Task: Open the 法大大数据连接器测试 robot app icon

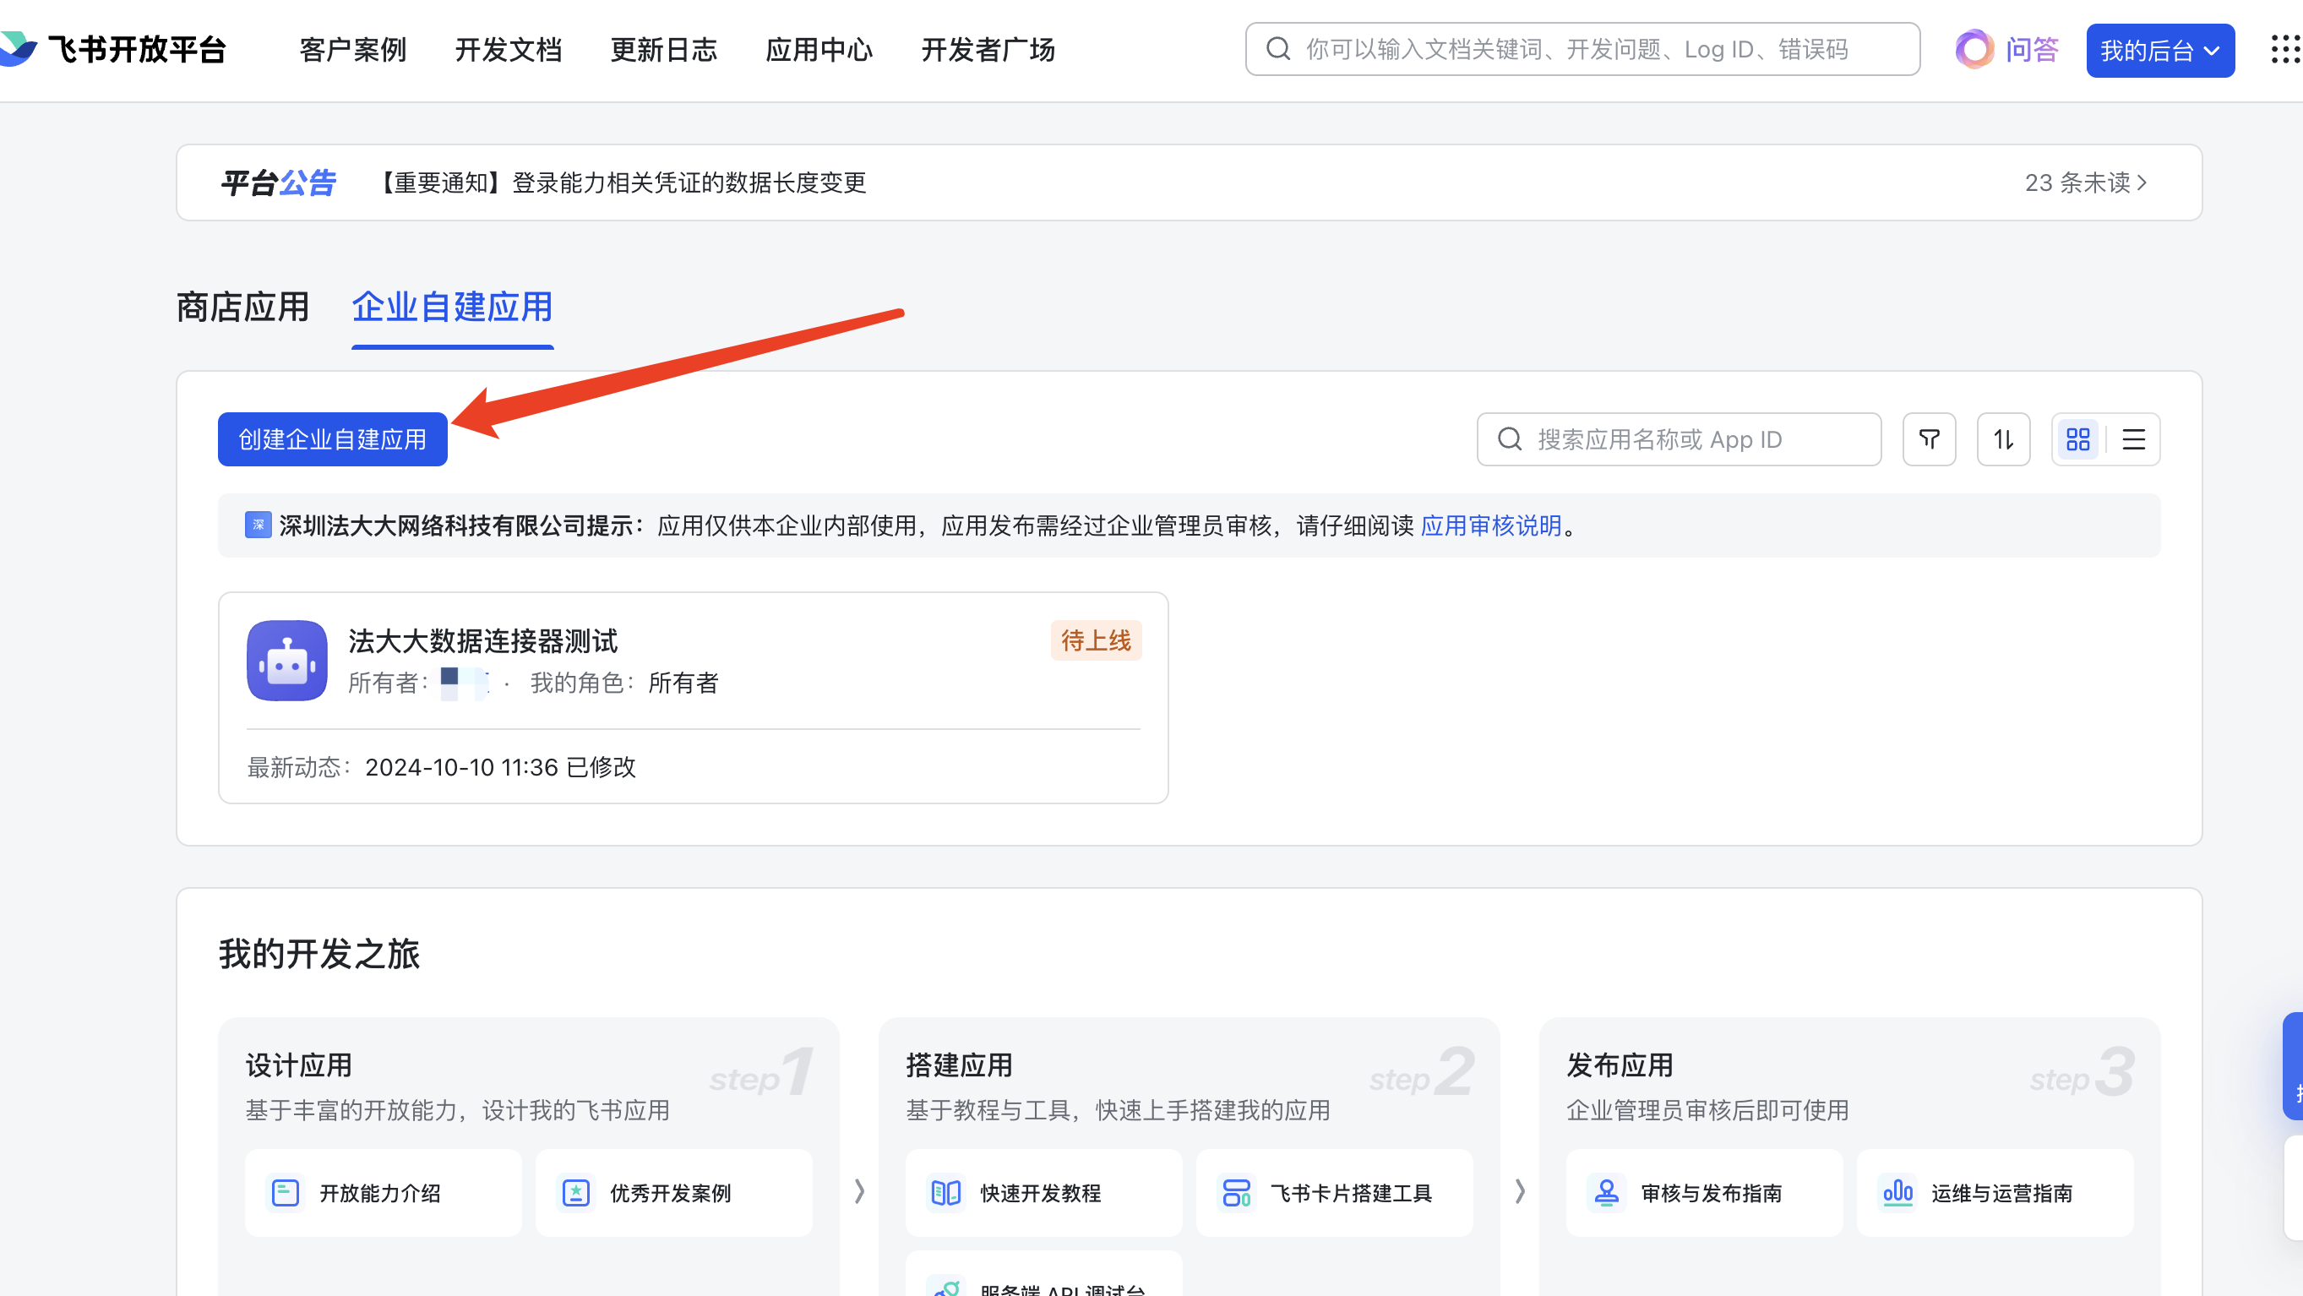Action: pos(287,661)
